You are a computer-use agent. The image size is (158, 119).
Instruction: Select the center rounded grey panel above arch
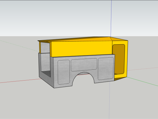84,65
